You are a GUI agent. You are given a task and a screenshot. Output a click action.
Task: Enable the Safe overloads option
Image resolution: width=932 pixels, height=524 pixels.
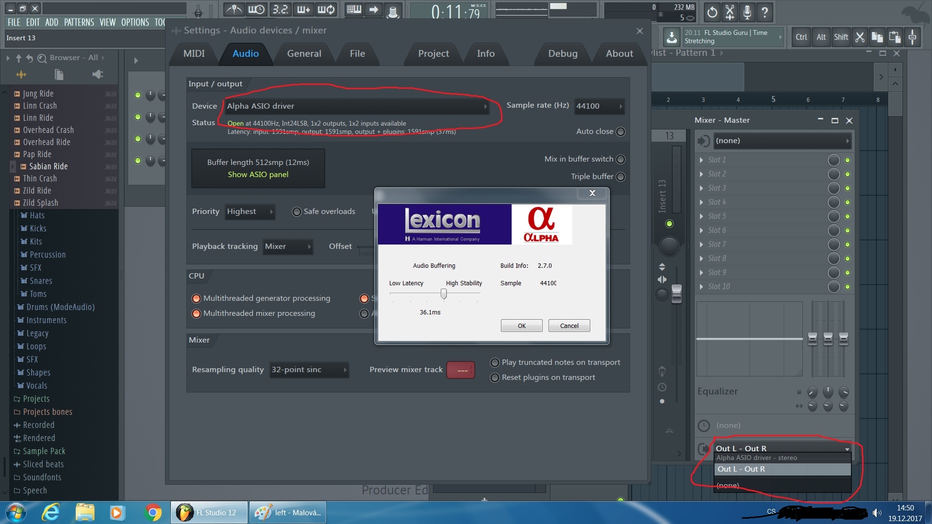(297, 212)
